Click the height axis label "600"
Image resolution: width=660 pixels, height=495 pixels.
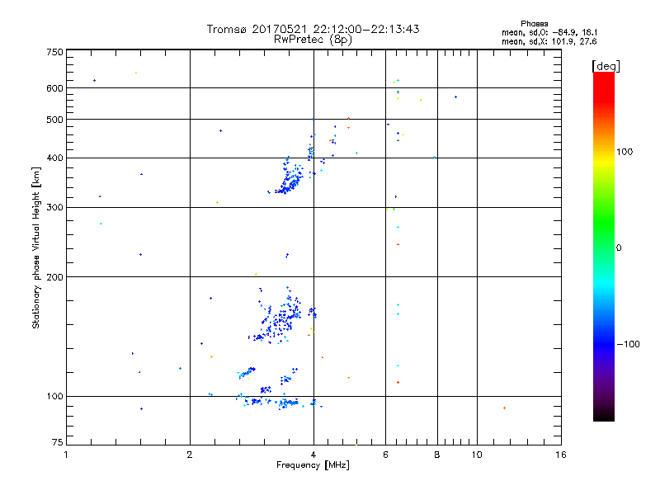pyautogui.click(x=54, y=88)
